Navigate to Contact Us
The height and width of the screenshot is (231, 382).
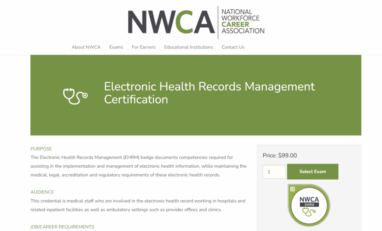click(233, 47)
